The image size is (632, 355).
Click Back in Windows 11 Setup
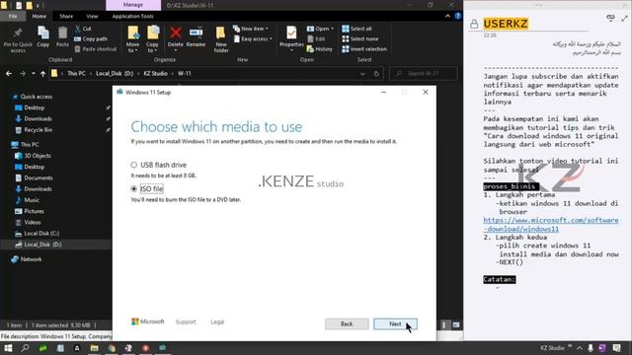347,324
